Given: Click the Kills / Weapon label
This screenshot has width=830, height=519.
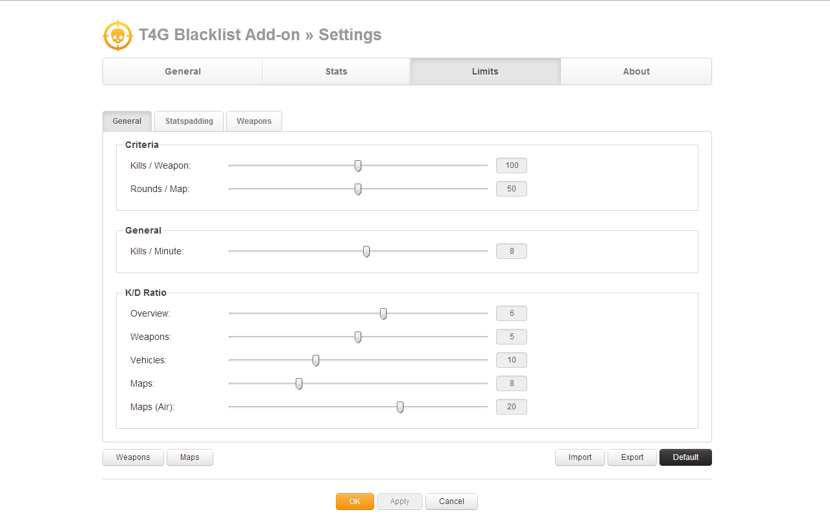Looking at the screenshot, I should point(161,165).
